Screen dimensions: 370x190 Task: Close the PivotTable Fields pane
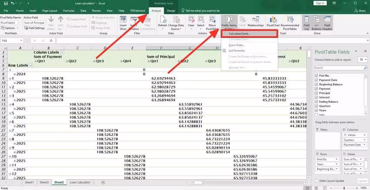tap(365, 51)
